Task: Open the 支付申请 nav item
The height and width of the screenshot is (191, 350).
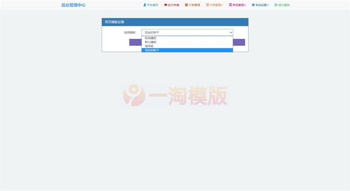Action: tap(171, 5)
